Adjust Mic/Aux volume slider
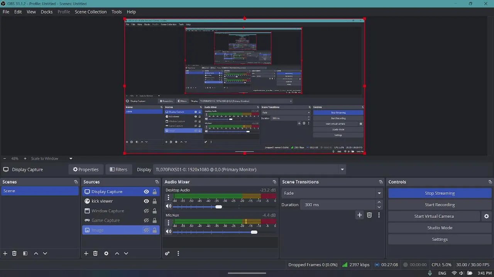 point(254,232)
